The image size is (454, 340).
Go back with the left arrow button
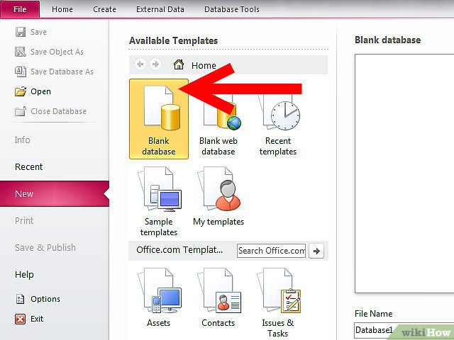pyautogui.click(x=140, y=64)
